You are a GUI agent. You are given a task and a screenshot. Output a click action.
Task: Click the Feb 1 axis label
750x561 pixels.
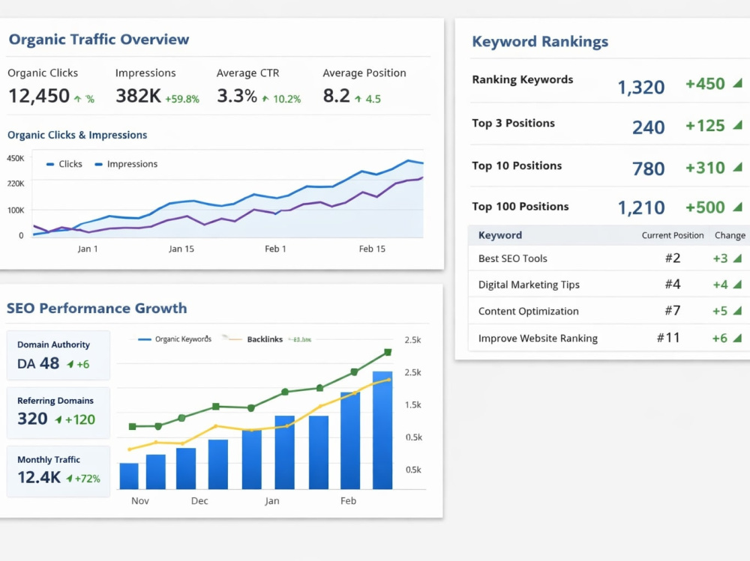pyautogui.click(x=275, y=249)
